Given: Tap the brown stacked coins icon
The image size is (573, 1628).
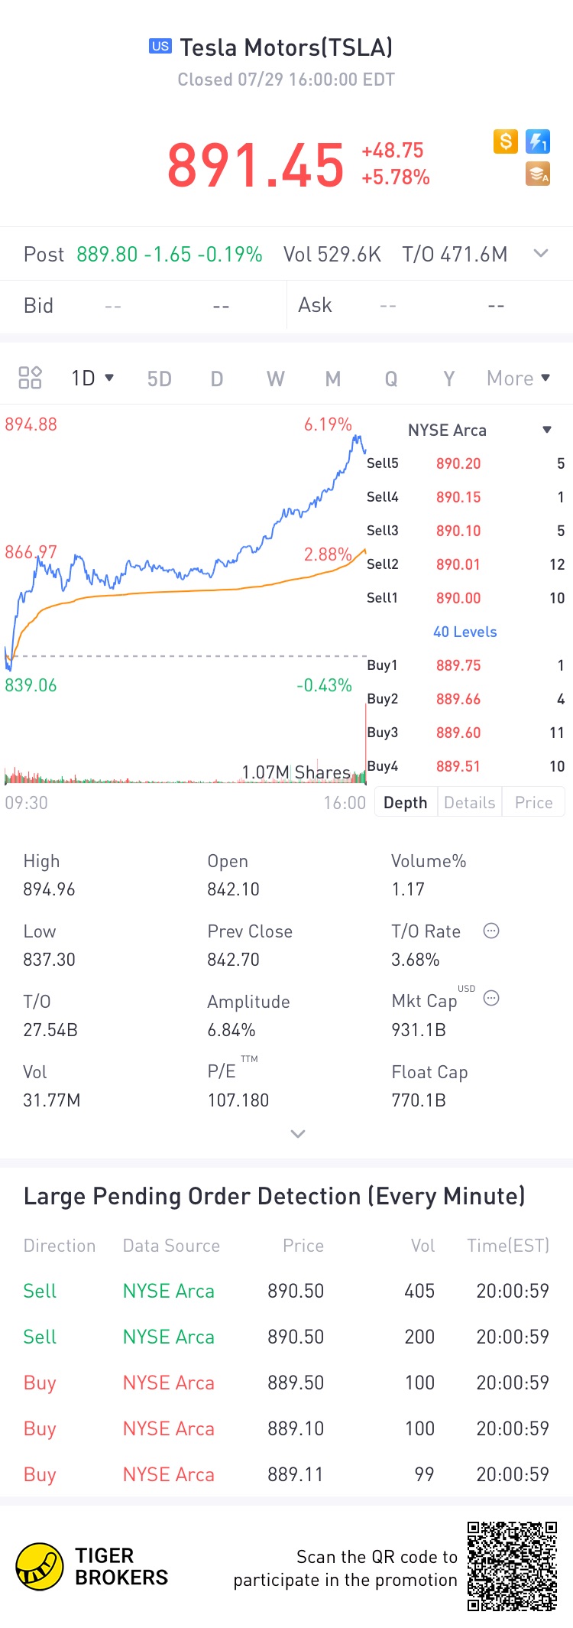Looking at the screenshot, I should pos(538,174).
